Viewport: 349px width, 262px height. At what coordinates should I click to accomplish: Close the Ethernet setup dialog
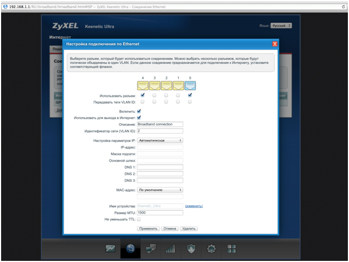[x=274, y=43]
